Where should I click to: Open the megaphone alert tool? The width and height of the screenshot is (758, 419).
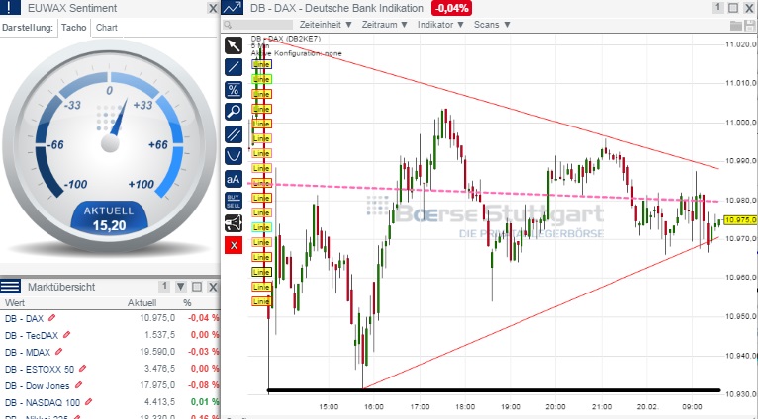click(x=234, y=223)
